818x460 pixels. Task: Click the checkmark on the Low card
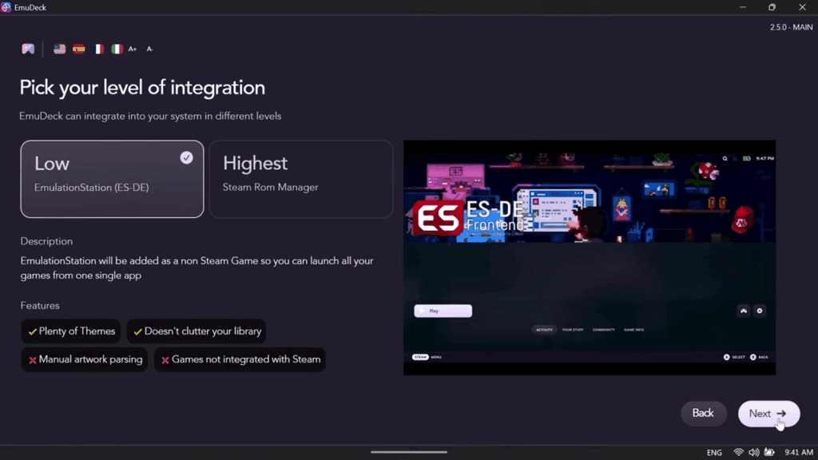tap(186, 158)
